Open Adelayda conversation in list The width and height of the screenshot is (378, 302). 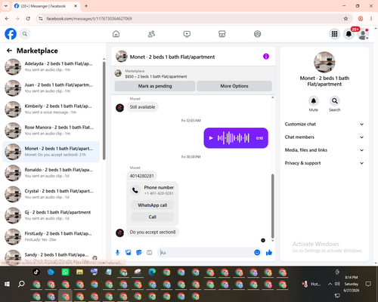51,66
